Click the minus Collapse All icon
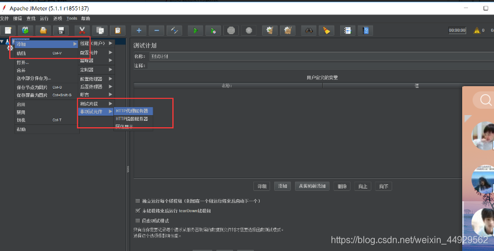Screen dimensions: 494x251 click(x=157, y=30)
